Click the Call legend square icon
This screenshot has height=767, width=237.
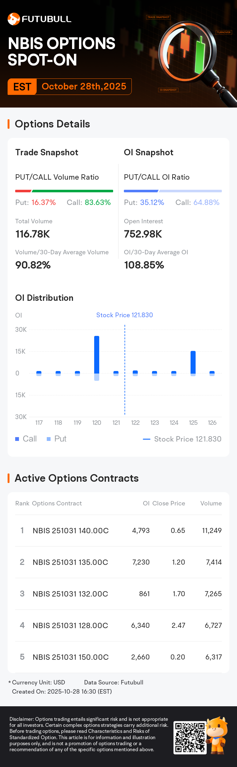(x=17, y=439)
